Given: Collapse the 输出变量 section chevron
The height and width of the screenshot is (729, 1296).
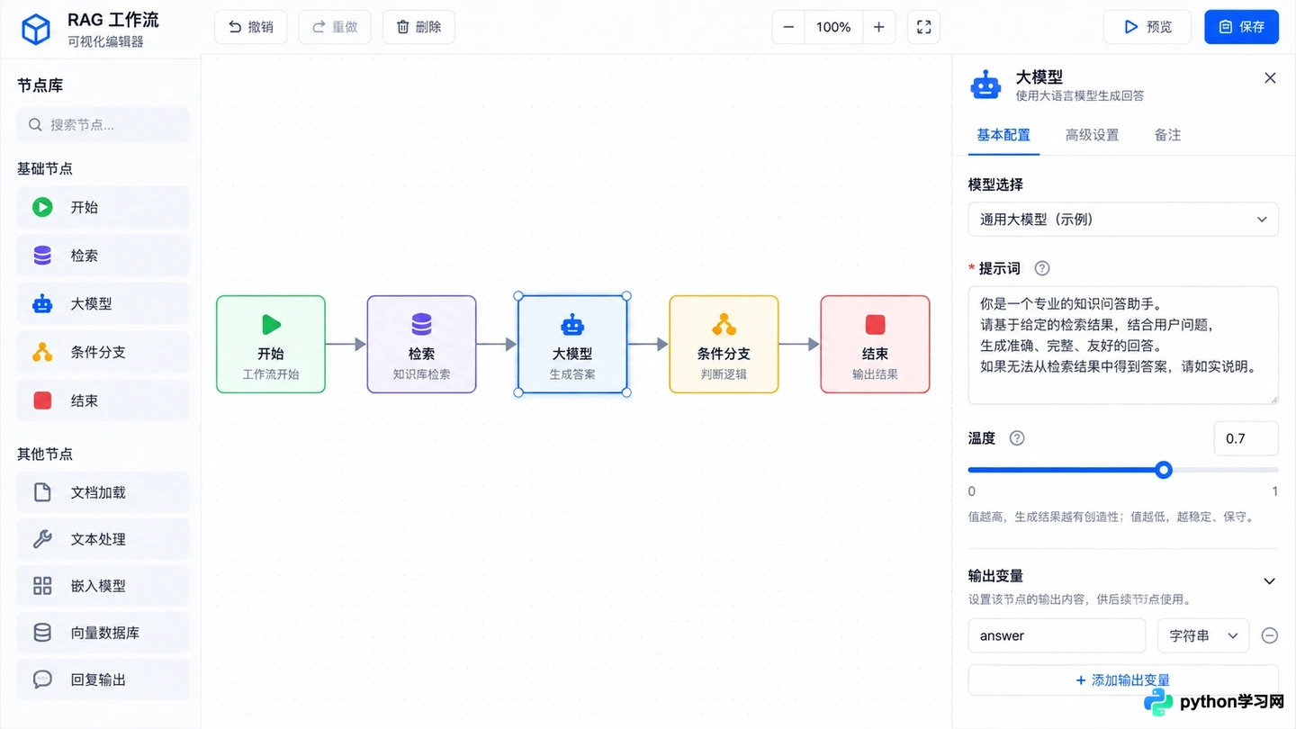Looking at the screenshot, I should pyautogui.click(x=1269, y=581).
